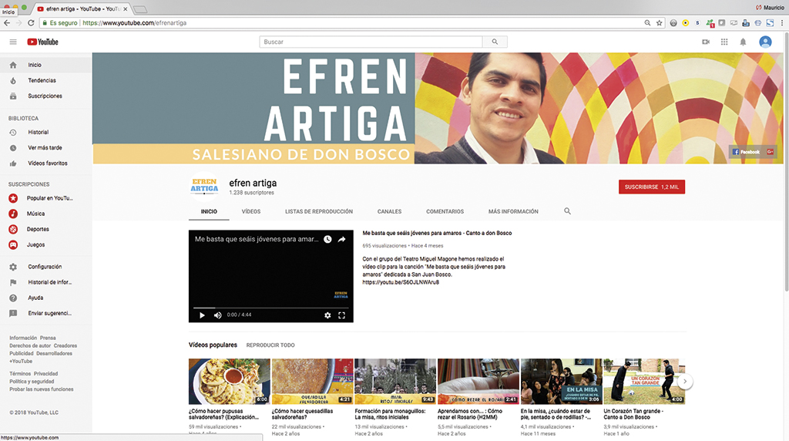This screenshot has width=789, height=441.
Task: Click the search magnifier button
Action: 495,42
